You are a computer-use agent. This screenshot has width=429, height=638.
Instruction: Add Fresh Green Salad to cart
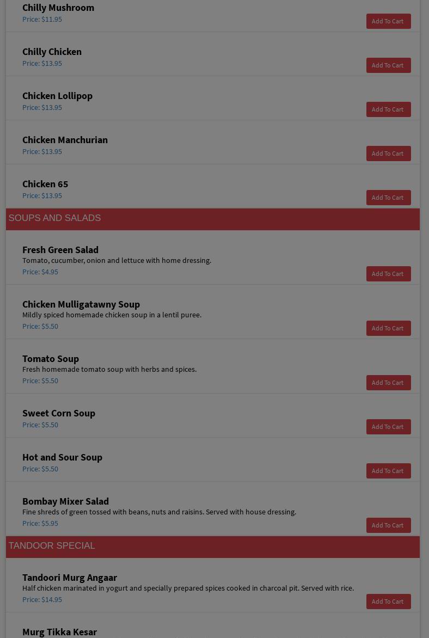coord(388,274)
